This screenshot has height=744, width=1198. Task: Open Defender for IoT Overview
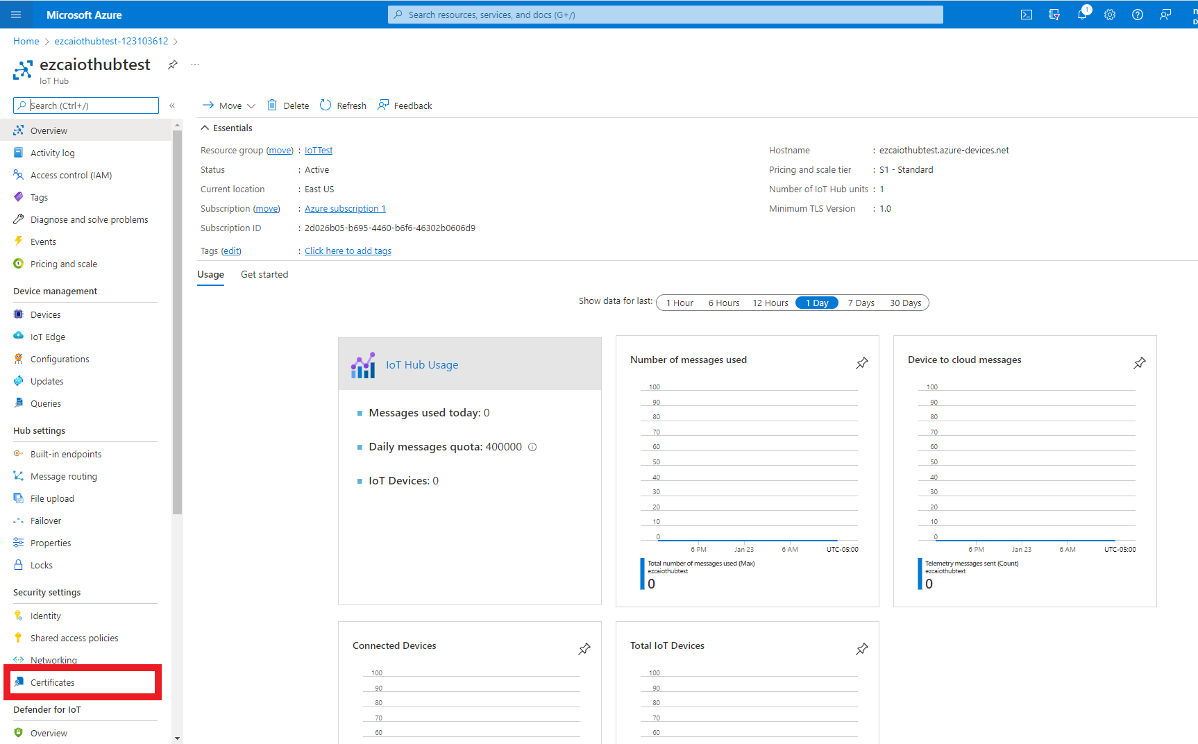[49, 733]
